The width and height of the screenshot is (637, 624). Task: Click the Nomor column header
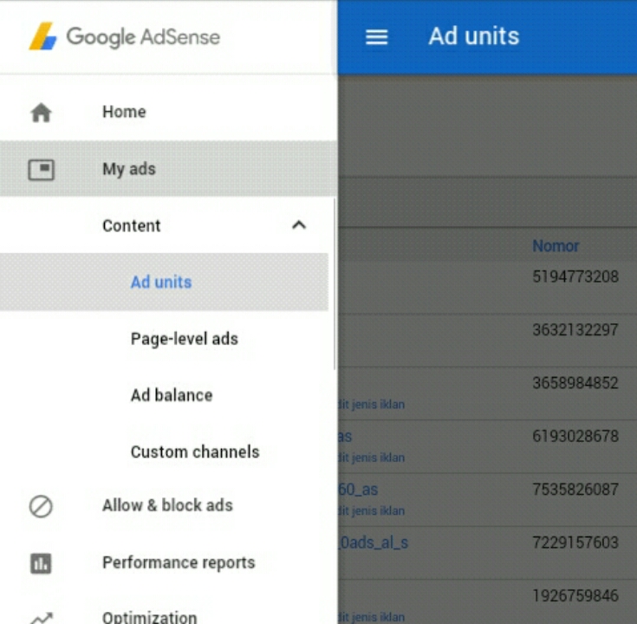click(556, 246)
